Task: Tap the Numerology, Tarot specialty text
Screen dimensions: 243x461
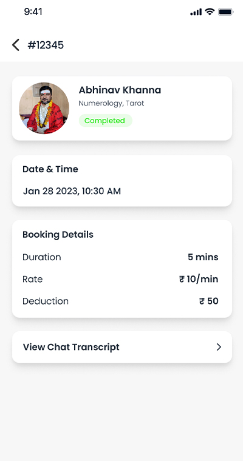Action: [111, 104]
